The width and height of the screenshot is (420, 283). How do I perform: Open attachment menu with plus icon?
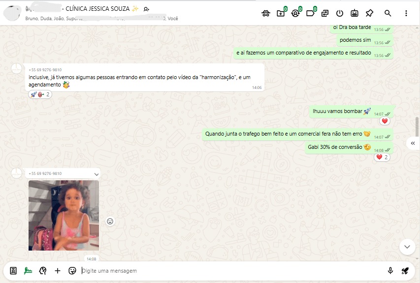coord(58,271)
